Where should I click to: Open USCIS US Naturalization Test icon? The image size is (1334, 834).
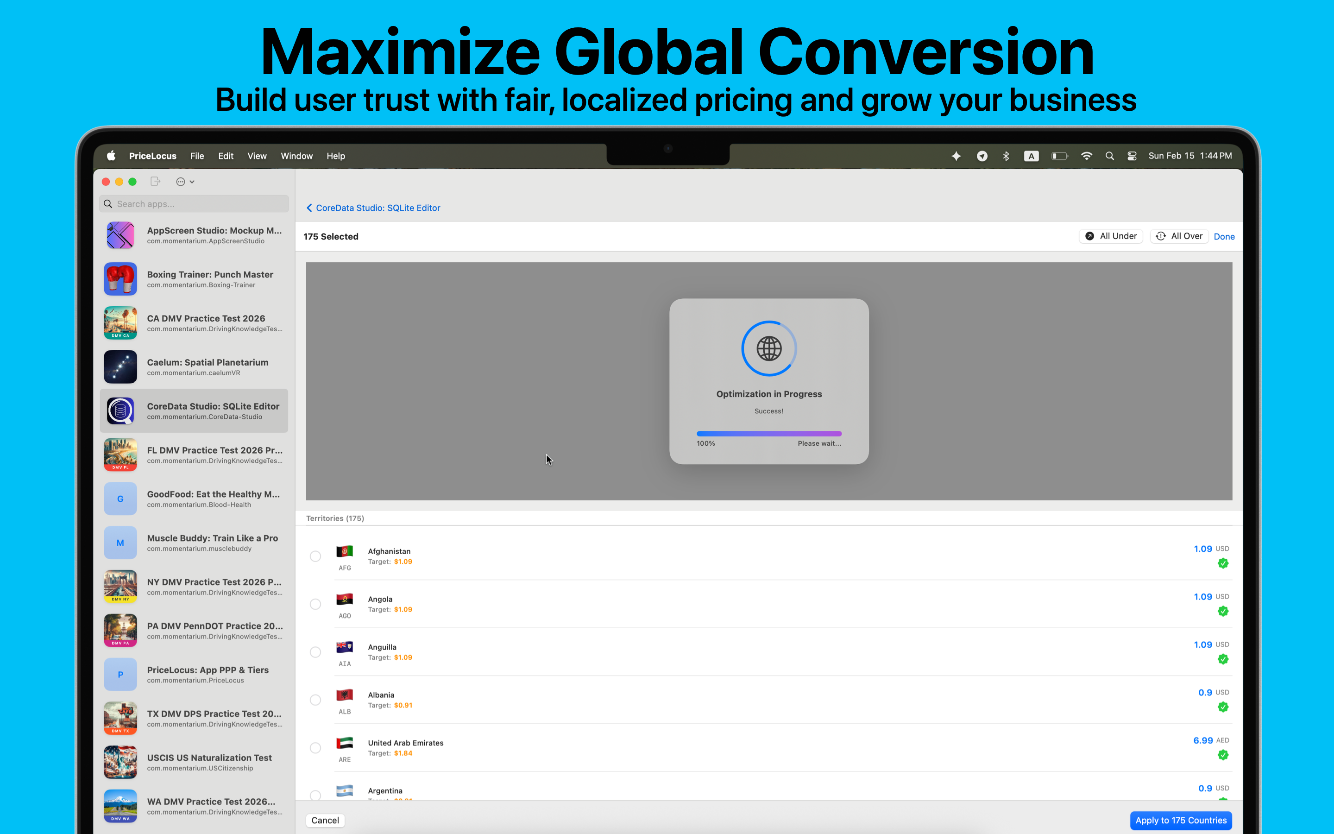(x=120, y=762)
